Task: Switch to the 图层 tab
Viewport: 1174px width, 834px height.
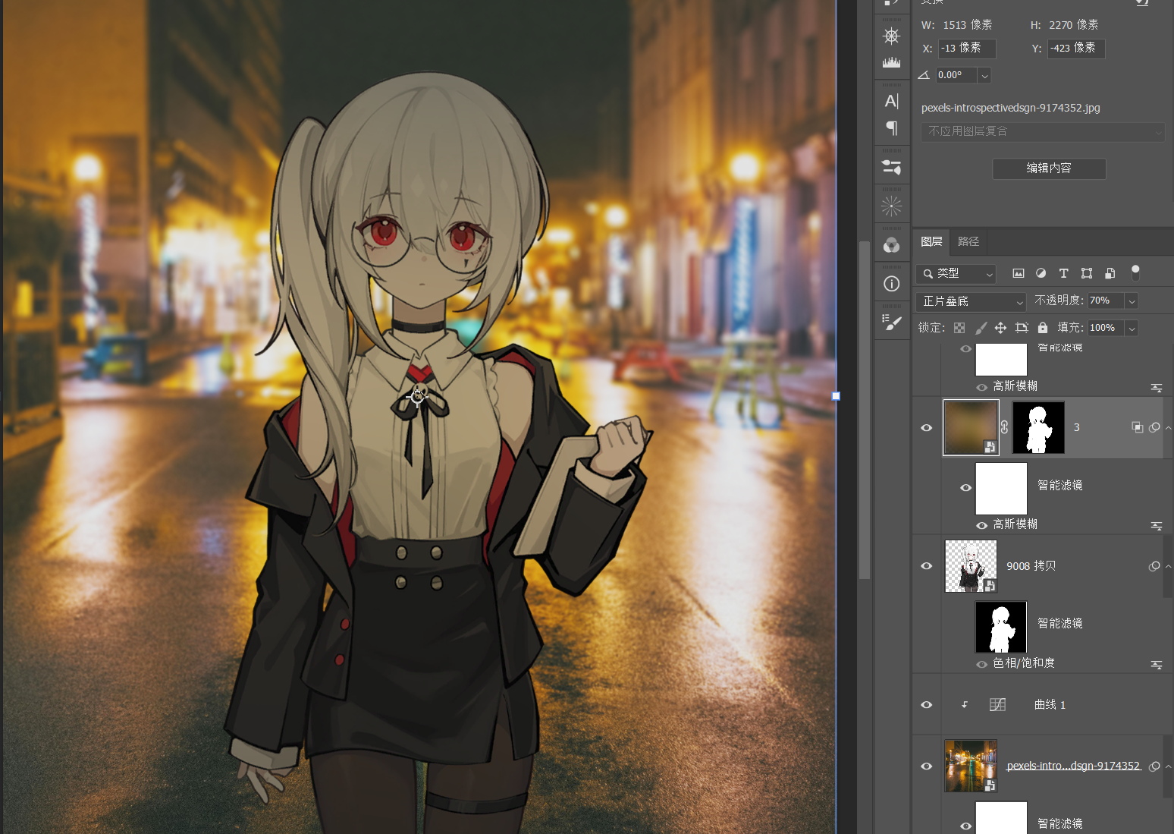Action: pos(931,241)
